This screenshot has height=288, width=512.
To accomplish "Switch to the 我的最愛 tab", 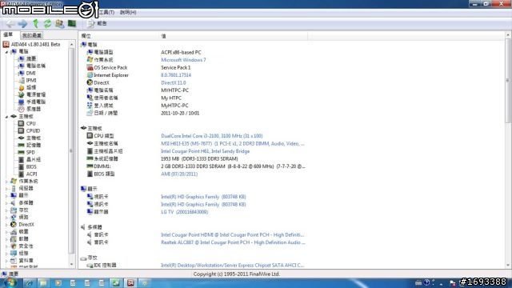I will point(32,35).
